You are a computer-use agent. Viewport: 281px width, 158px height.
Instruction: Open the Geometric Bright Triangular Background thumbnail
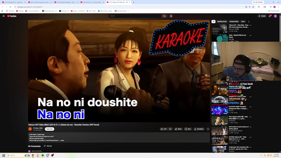[220, 110]
